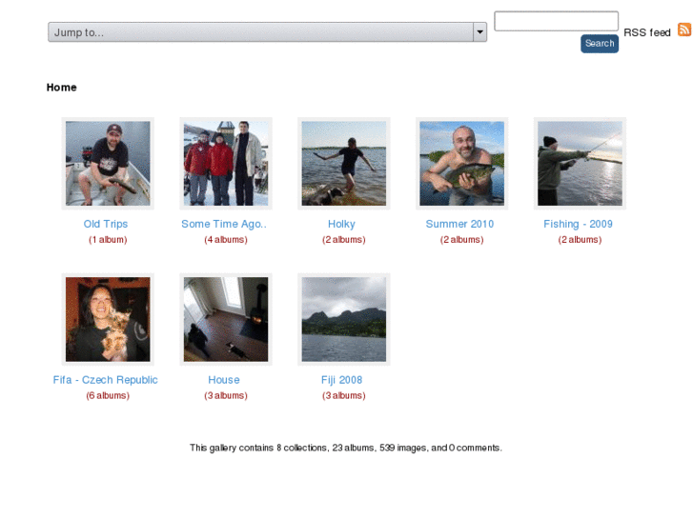693x519 pixels.
Task: Click the Holky thumbnail image
Action: pos(344,164)
